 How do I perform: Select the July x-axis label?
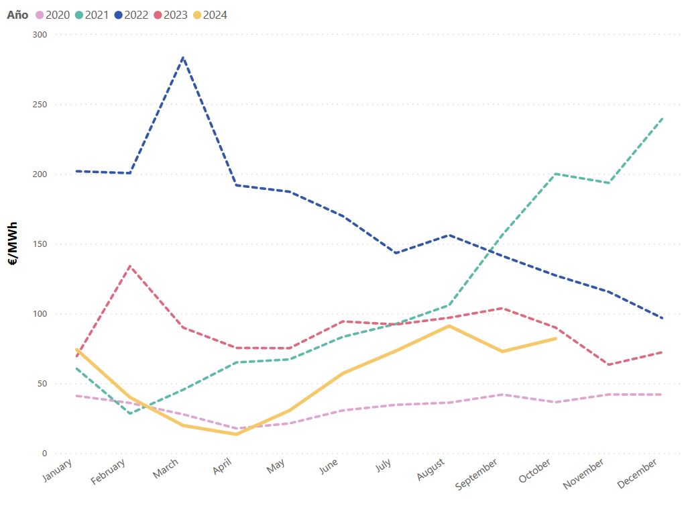coord(383,464)
